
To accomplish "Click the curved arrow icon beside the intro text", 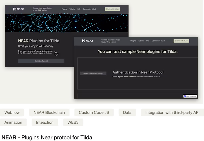I will pos(56,53).
